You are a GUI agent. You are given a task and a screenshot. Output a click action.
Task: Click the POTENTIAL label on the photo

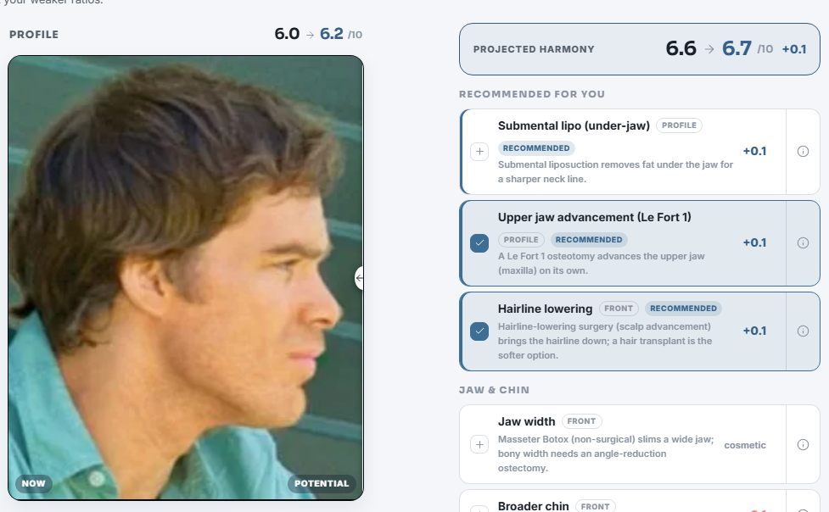click(322, 483)
